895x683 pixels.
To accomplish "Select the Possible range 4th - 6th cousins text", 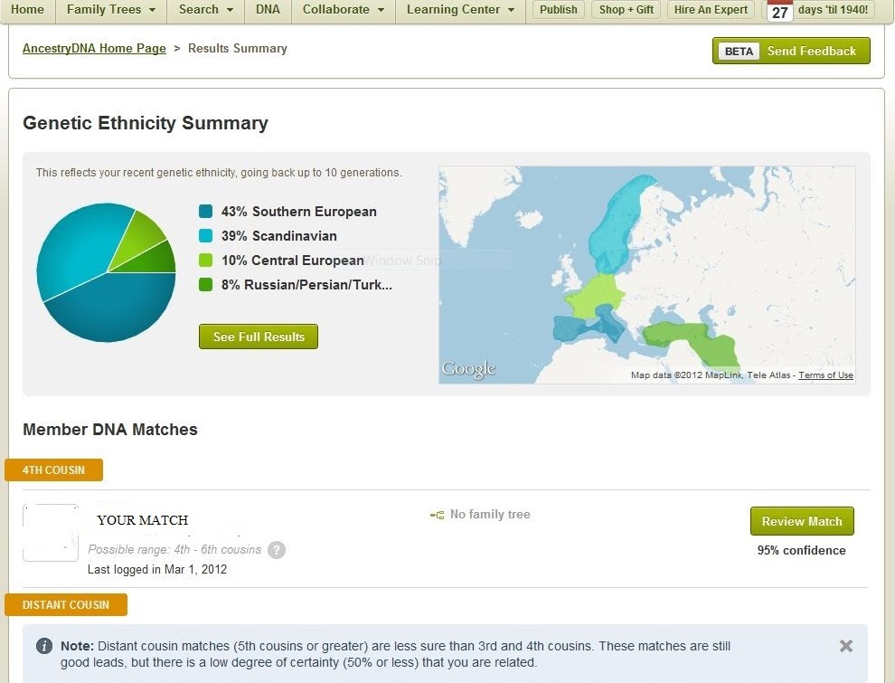I will (174, 549).
